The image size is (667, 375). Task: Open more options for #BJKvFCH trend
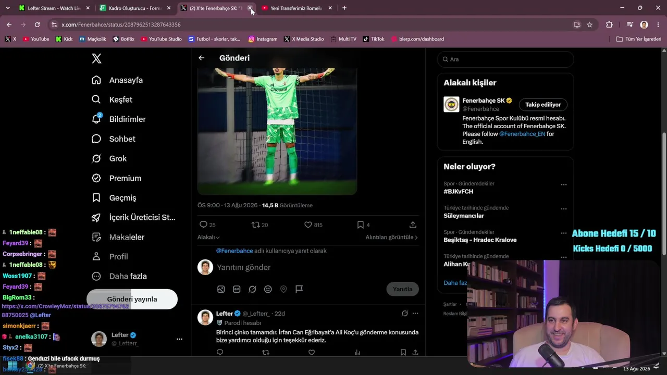(x=563, y=185)
